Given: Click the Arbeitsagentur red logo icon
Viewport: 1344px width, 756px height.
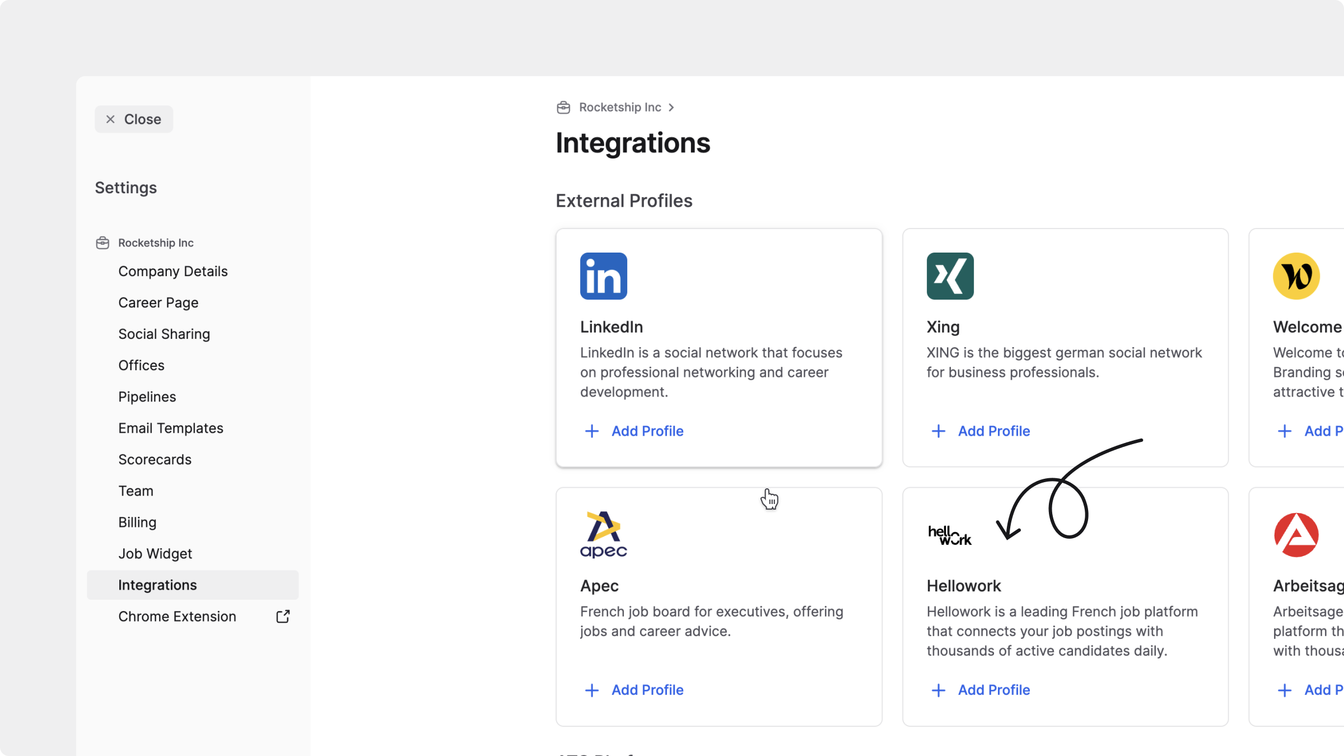Looking at the screenshot, I should [x=1296, y=535].
